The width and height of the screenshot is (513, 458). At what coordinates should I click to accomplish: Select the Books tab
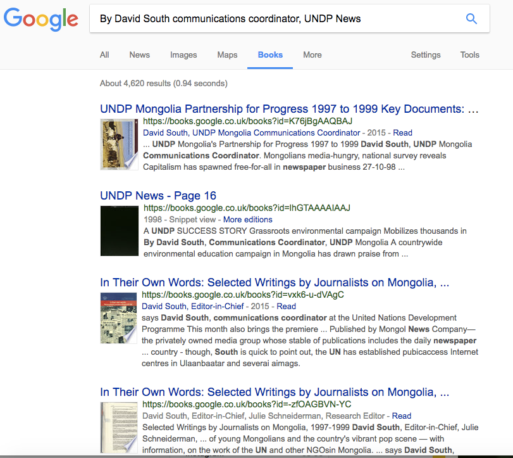(270, 55)
